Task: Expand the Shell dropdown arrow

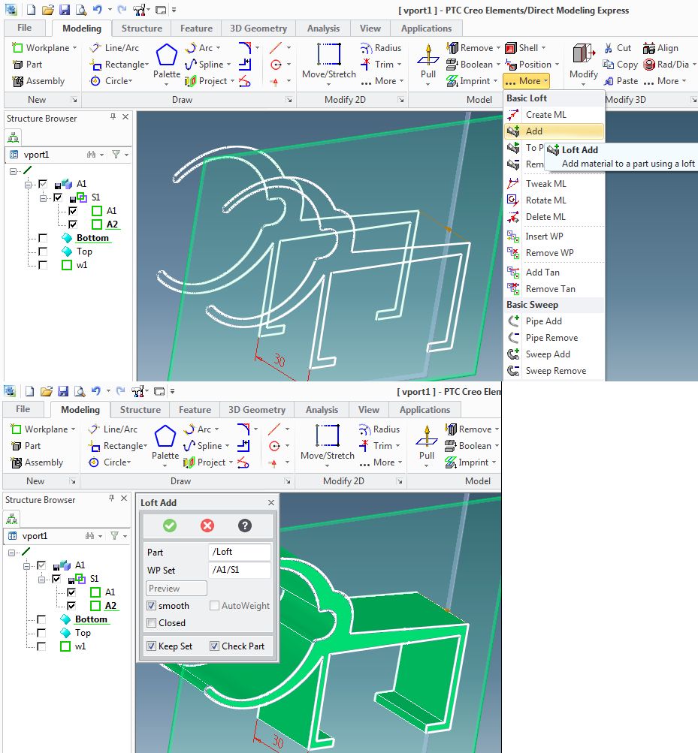Action: pyautogui.click(x=544, y=47)
